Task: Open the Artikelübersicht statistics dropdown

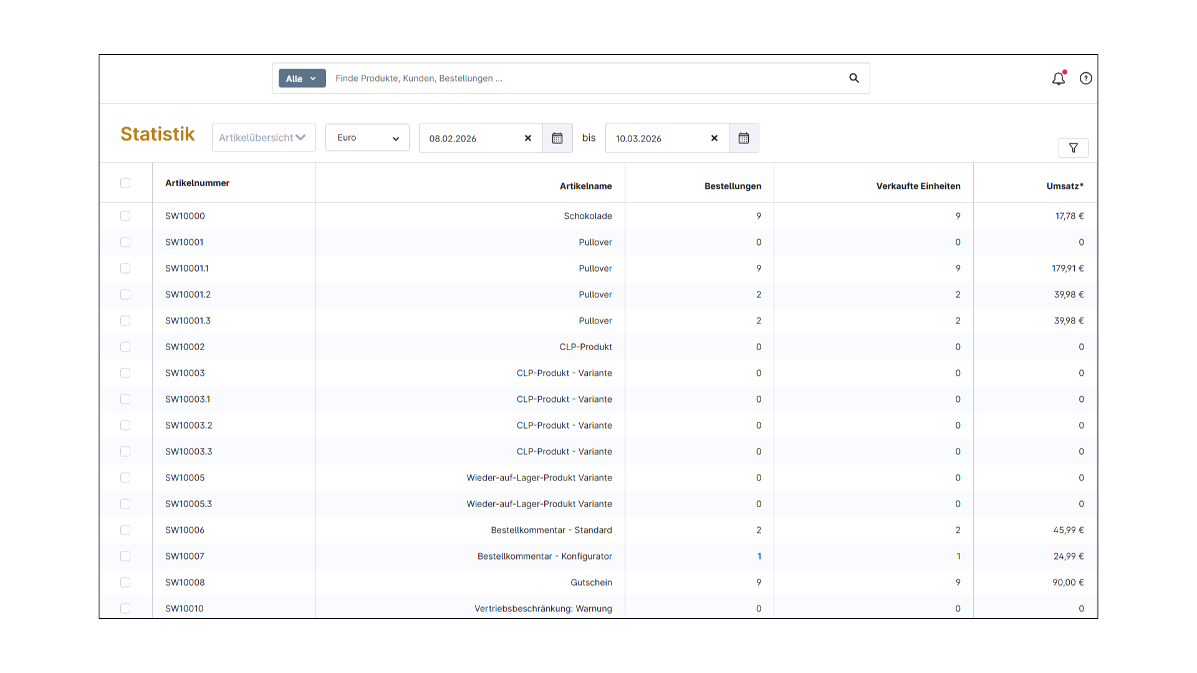Action: point(263,138)
